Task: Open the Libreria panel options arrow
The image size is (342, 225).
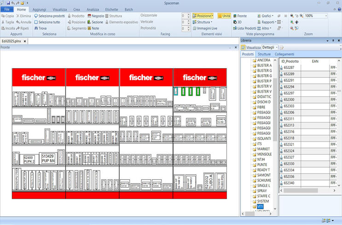Action: click(327, 41)
